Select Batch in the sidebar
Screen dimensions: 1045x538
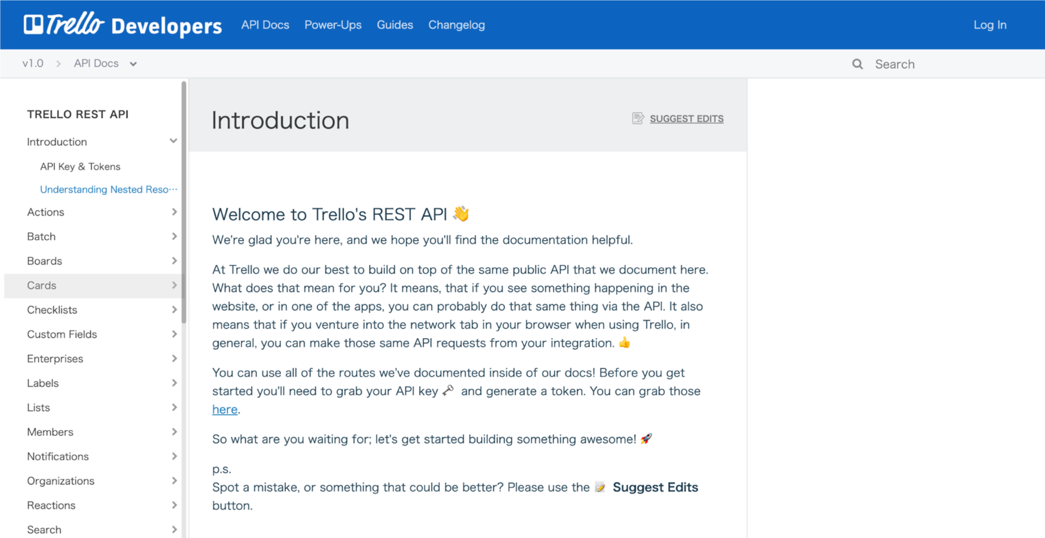(41, 236)
